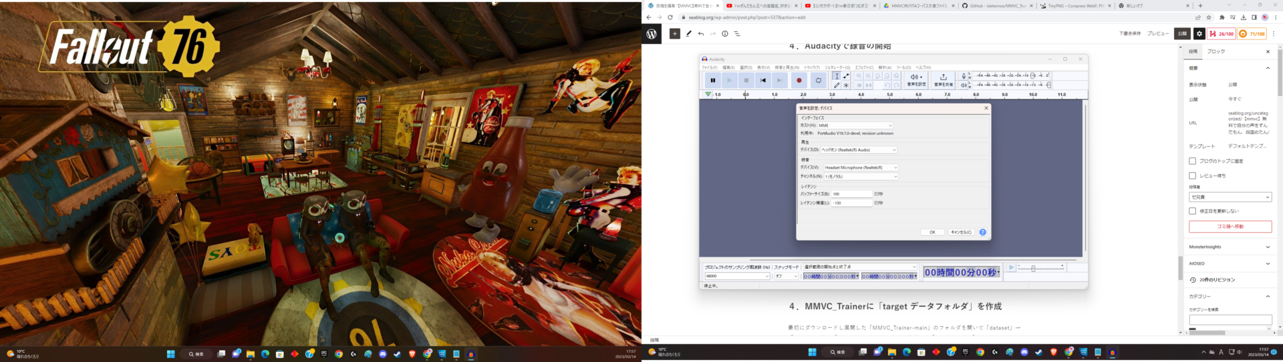Close the WordPress settings sidebar with X
Image resolution: width=1283 pixels, height=362 pixels.
pos(1268,51)
